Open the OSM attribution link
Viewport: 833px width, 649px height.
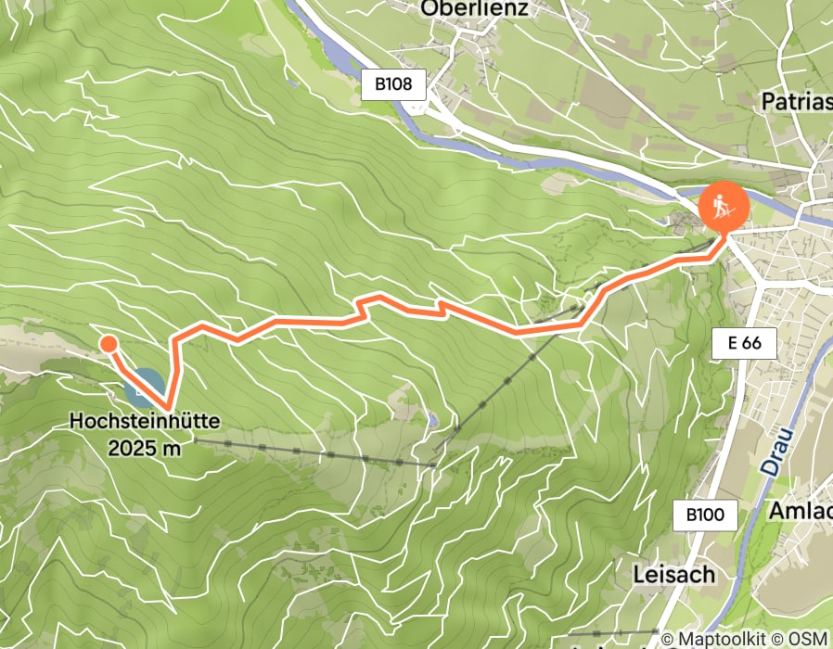click(x=808, y=639)
